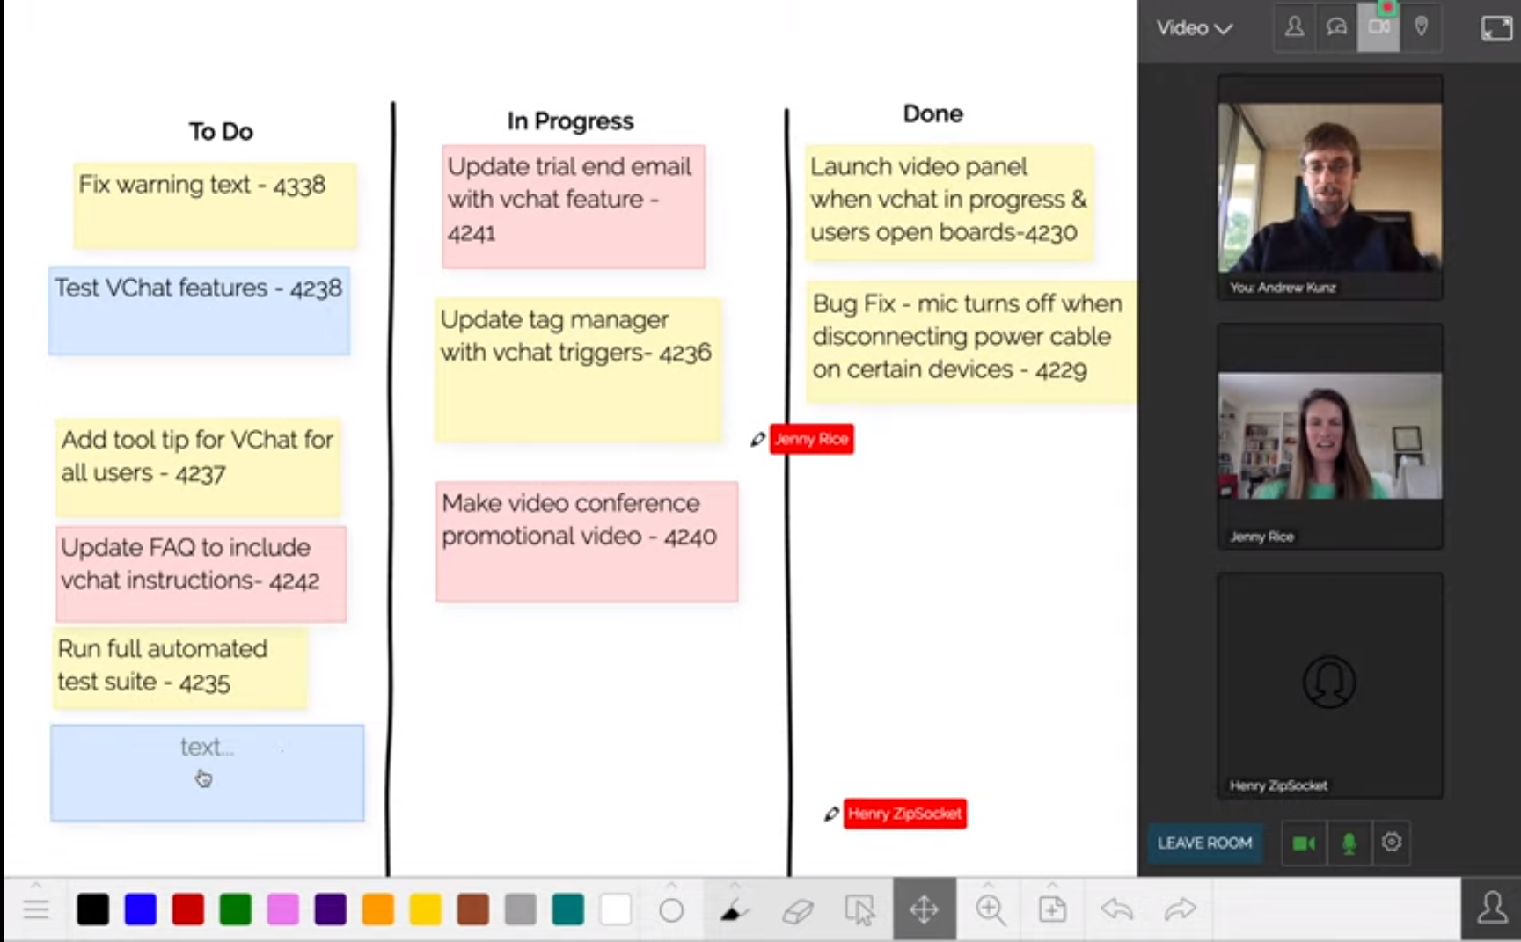
Task: Select Andrew Kunz video thumbnail
Action: pos(1329,187)
